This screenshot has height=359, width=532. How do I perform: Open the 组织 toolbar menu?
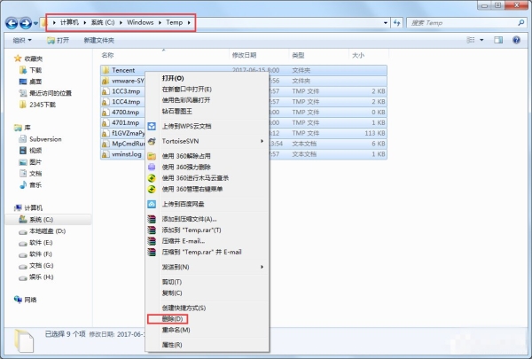pos(22,40)
